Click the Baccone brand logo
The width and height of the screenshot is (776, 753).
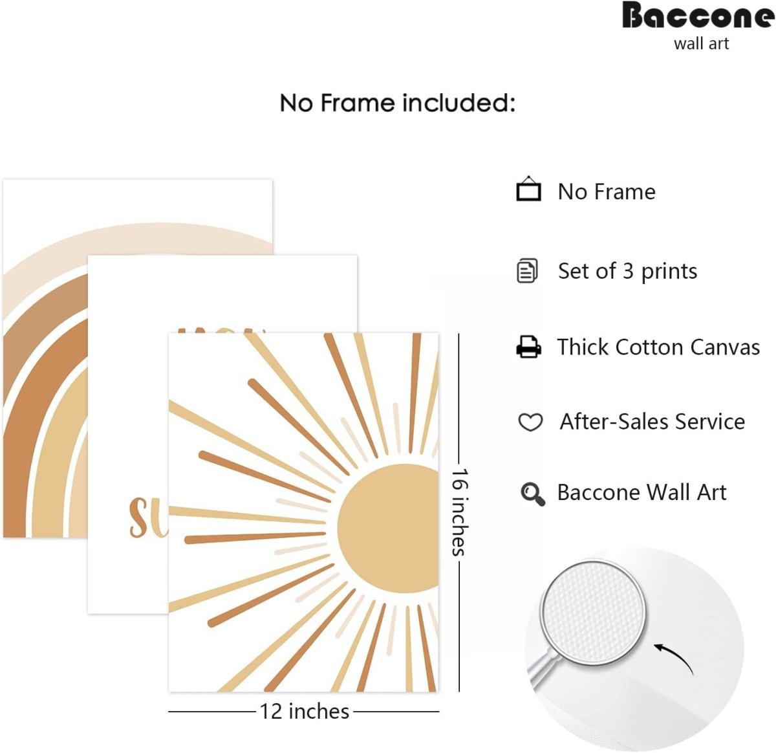point(698,16)
